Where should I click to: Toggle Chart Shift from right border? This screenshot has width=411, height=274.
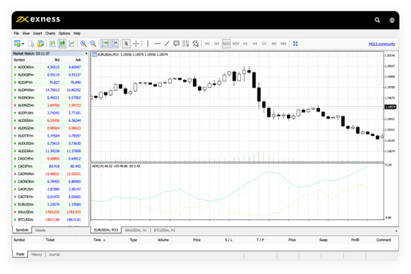[114, 44]
